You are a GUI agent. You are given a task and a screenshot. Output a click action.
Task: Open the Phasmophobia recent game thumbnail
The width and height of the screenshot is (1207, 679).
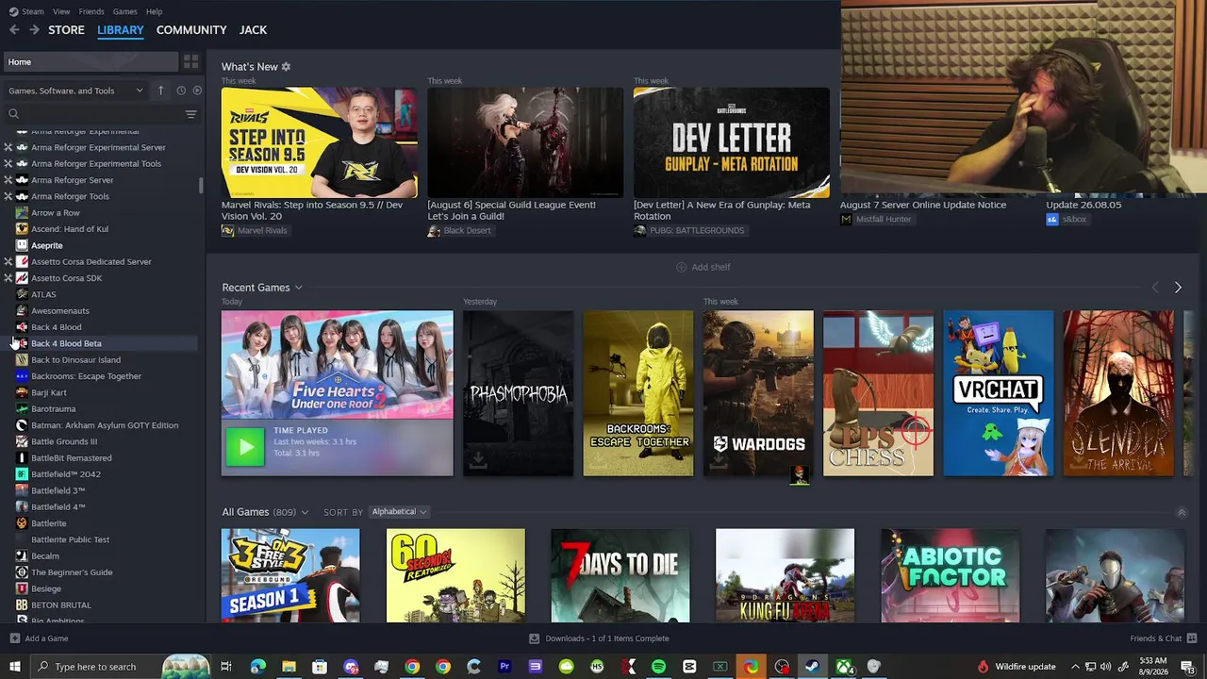tap(518, 393)
